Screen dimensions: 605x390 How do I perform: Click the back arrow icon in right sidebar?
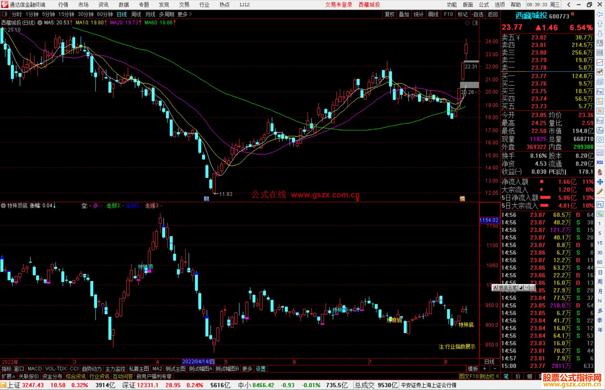(600, 14)
